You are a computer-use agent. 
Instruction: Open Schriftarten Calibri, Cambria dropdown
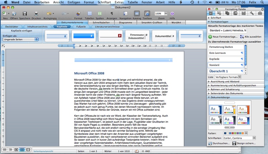[240, 138]
